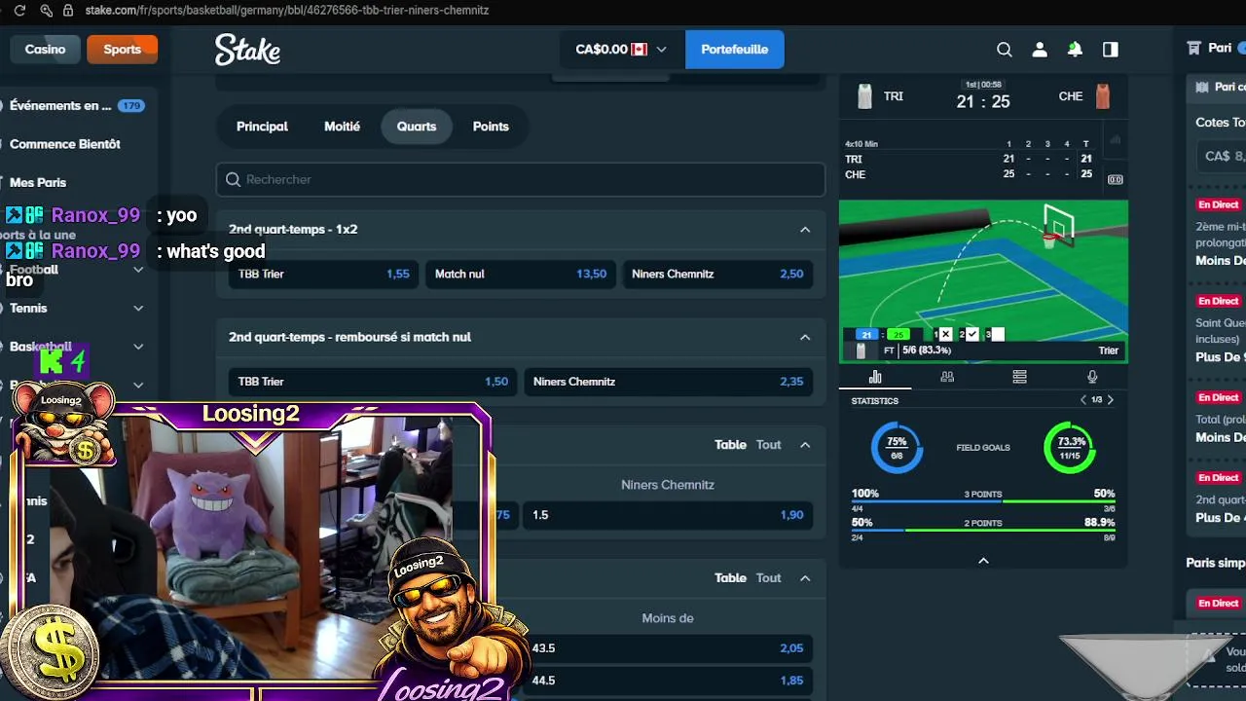Click the scoreboard icon beside score table

(x=1116, y=179)
